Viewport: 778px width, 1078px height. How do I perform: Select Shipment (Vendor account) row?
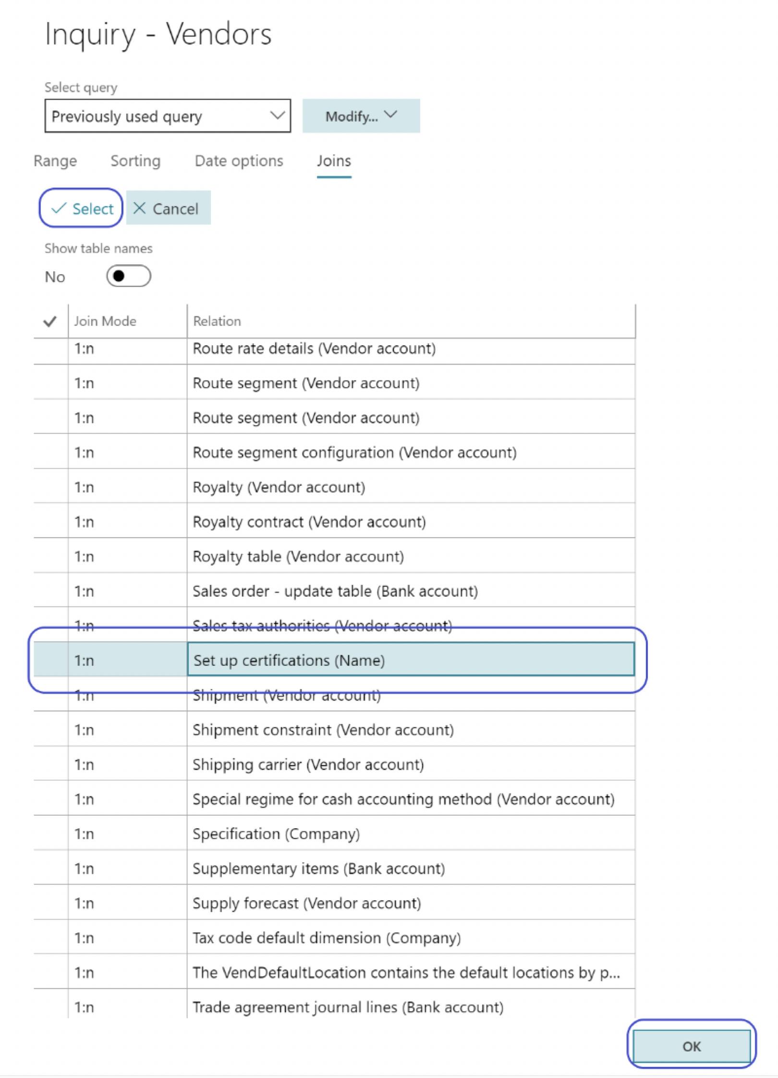point(335,695)
